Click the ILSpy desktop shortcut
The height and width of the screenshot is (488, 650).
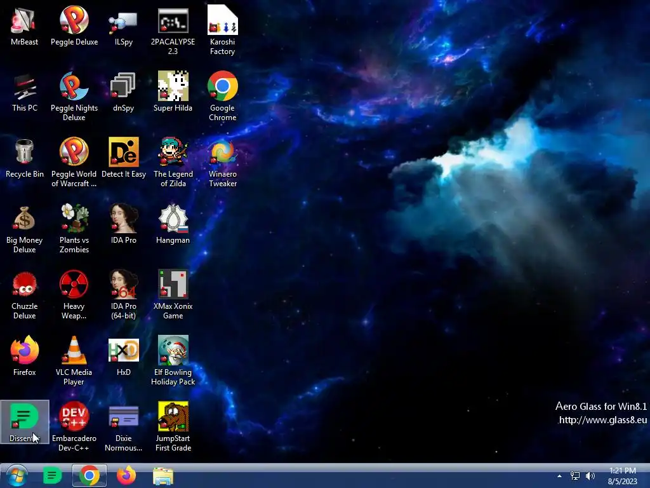(x=124, y=25)
